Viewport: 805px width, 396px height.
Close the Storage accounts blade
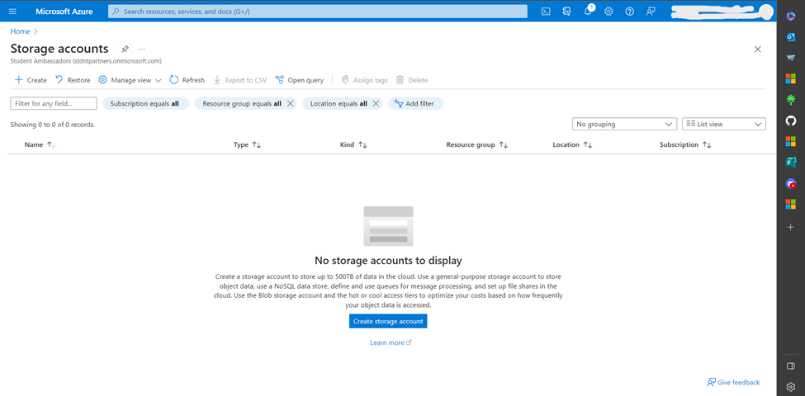point(757,49)
